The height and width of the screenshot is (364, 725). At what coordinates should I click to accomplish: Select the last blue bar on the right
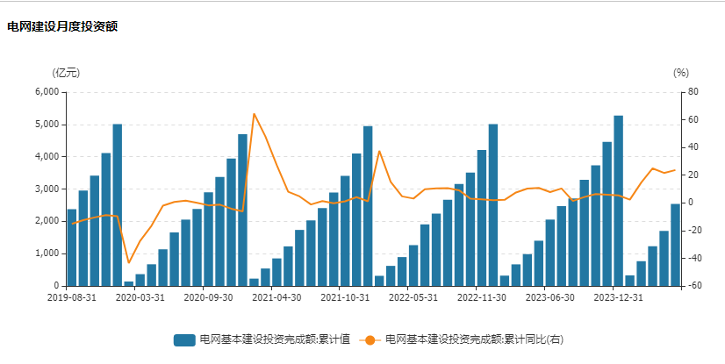pos(675,245)
